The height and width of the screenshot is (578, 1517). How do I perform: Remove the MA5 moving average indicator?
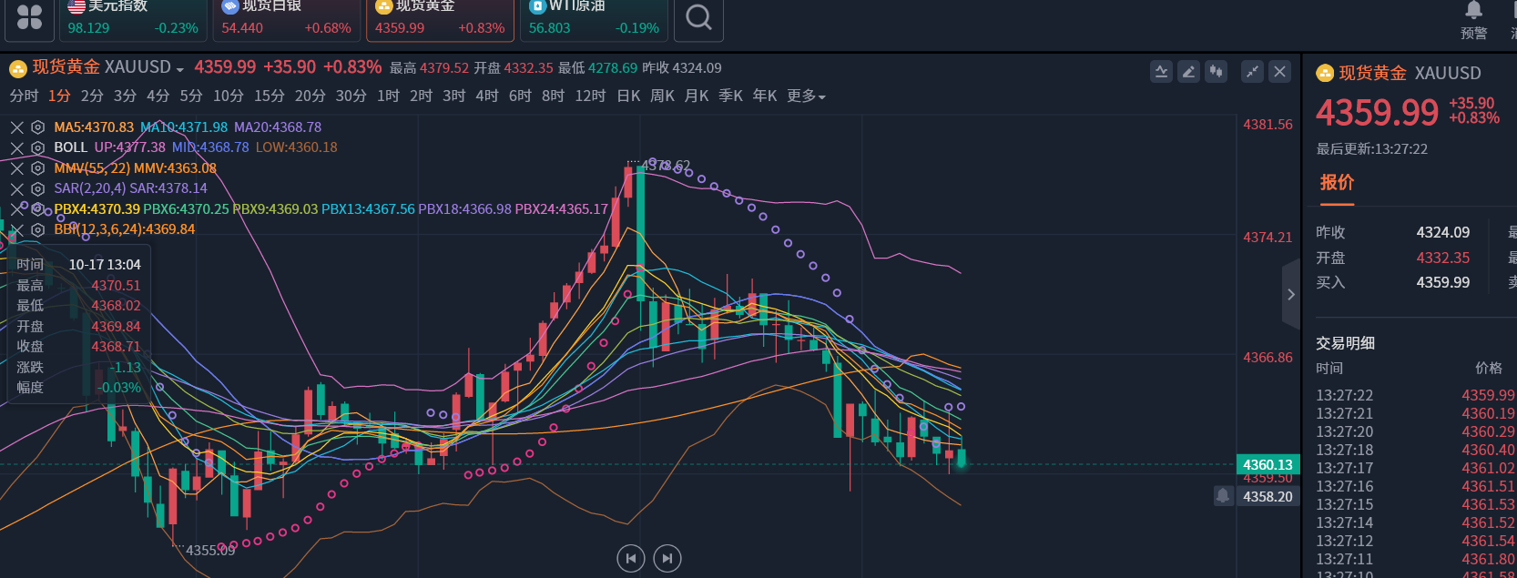tap(16, 127)
